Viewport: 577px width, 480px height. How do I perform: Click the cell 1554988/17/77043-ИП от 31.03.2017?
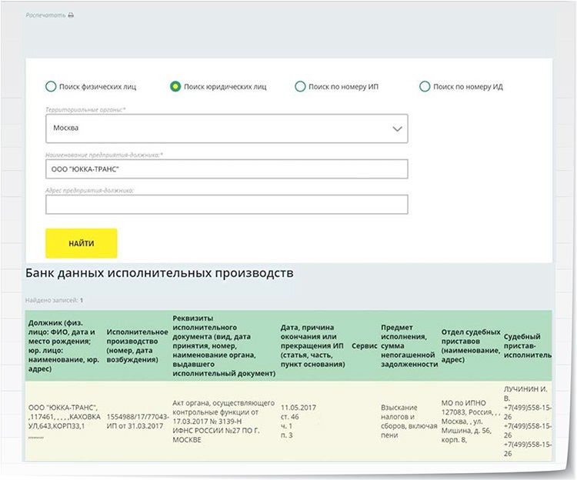pyautogui.click(x=137, y=421)
